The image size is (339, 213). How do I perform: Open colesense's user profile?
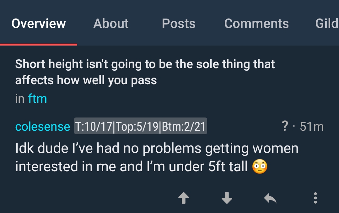[x=43, y=126]
